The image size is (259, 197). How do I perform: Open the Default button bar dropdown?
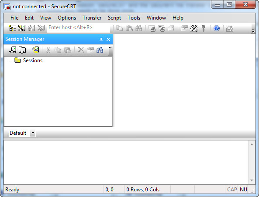[x=33, y=133]
